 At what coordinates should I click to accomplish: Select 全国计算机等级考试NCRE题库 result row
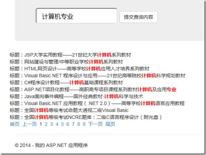click(x=86, y=117)
